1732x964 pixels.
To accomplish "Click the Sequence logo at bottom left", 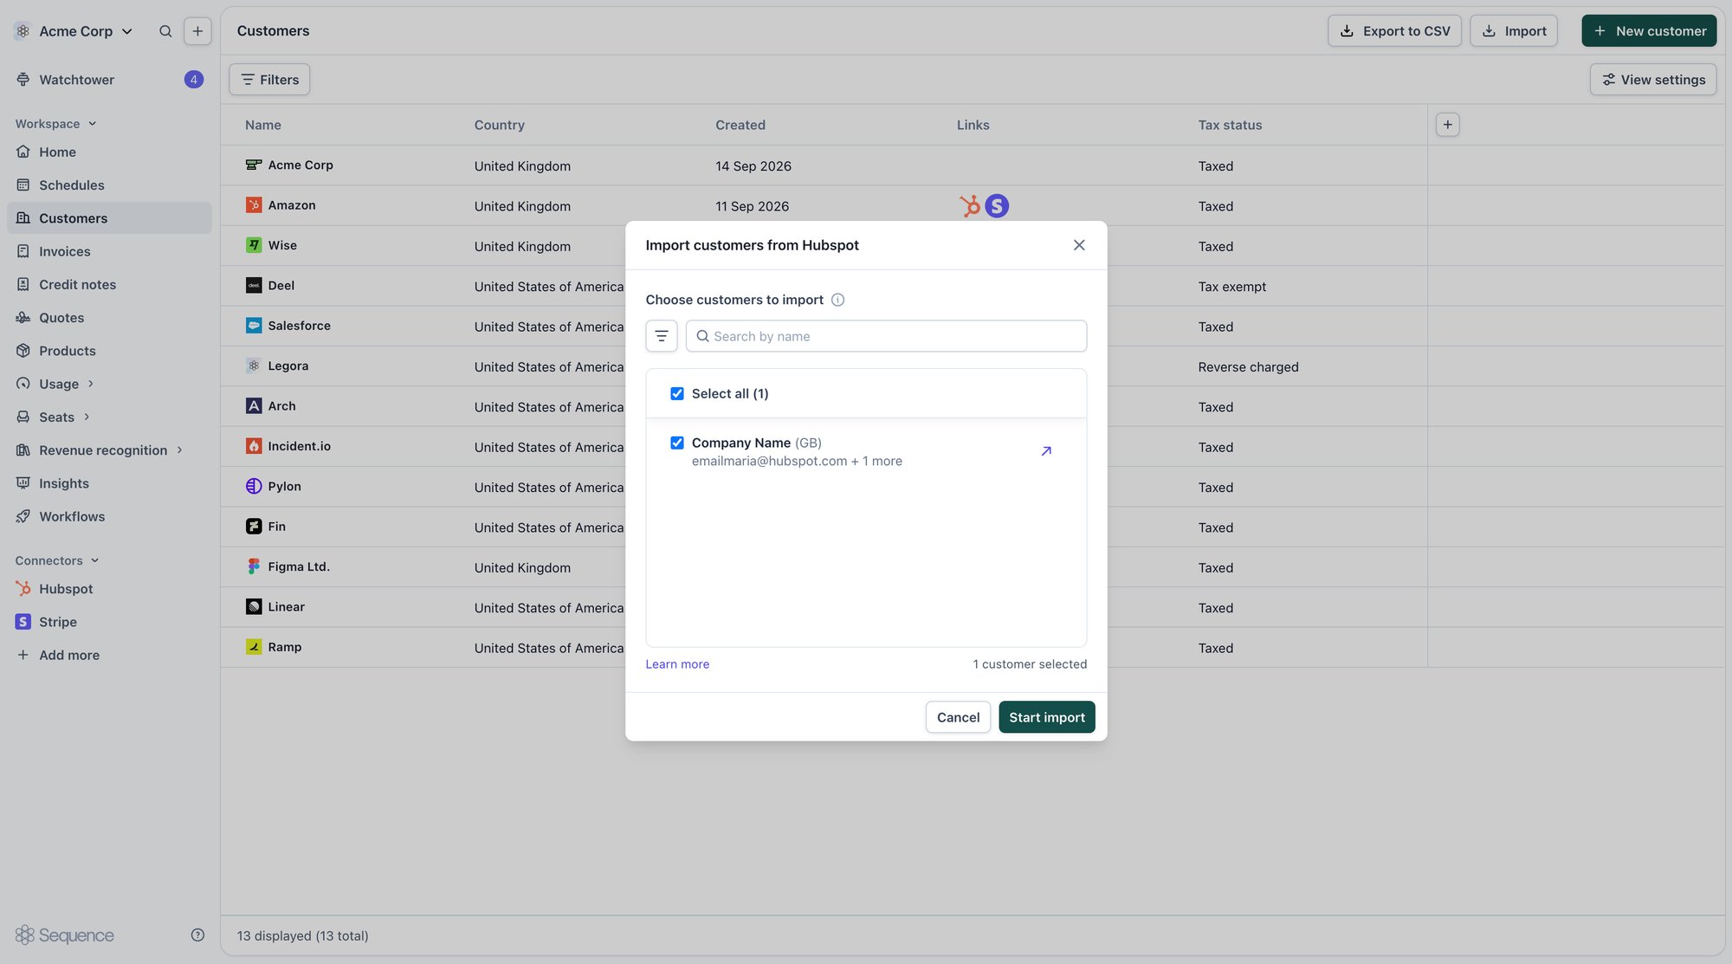I will pyautogui.click(x=65, y=935).
